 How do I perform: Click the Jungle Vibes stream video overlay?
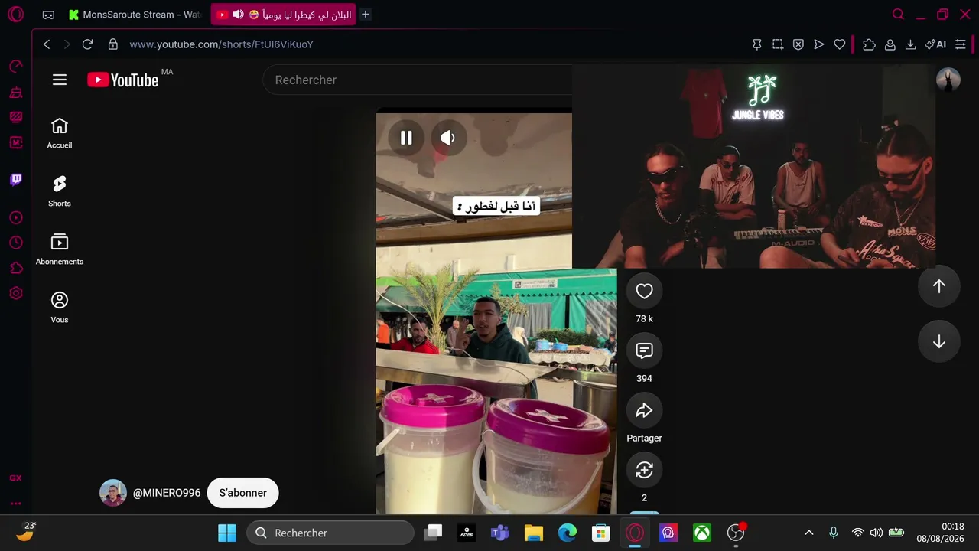point(754,166)
